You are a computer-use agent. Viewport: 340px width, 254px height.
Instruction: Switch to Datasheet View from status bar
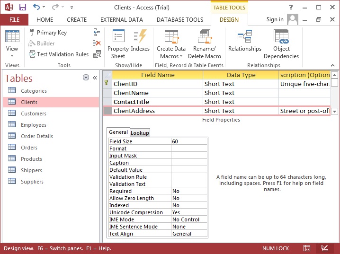pyautogui.click(x=306, y=248)
